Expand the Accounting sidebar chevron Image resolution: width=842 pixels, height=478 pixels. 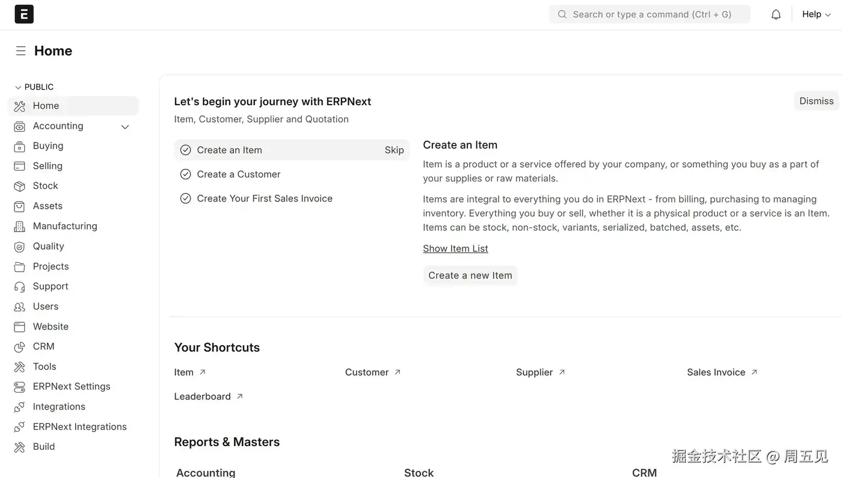(125, 126)
